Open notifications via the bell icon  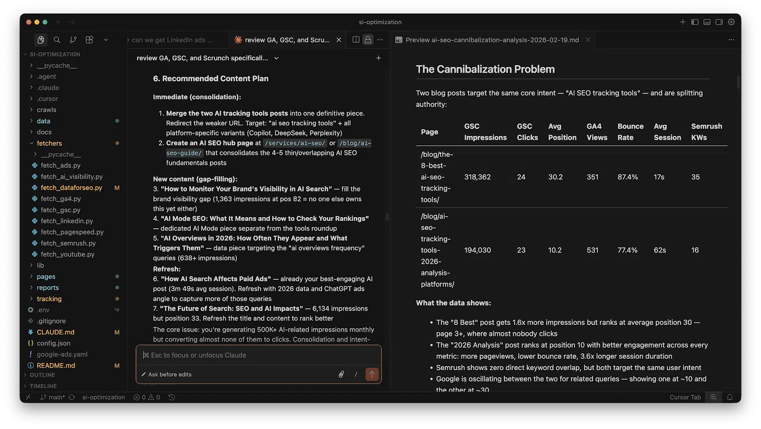tap(730, 397)
